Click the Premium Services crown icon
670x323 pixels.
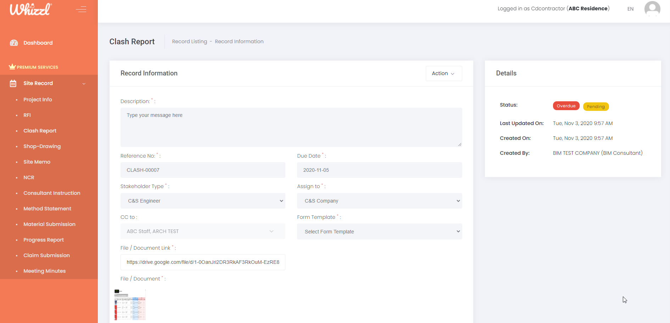tap(12, 67)
